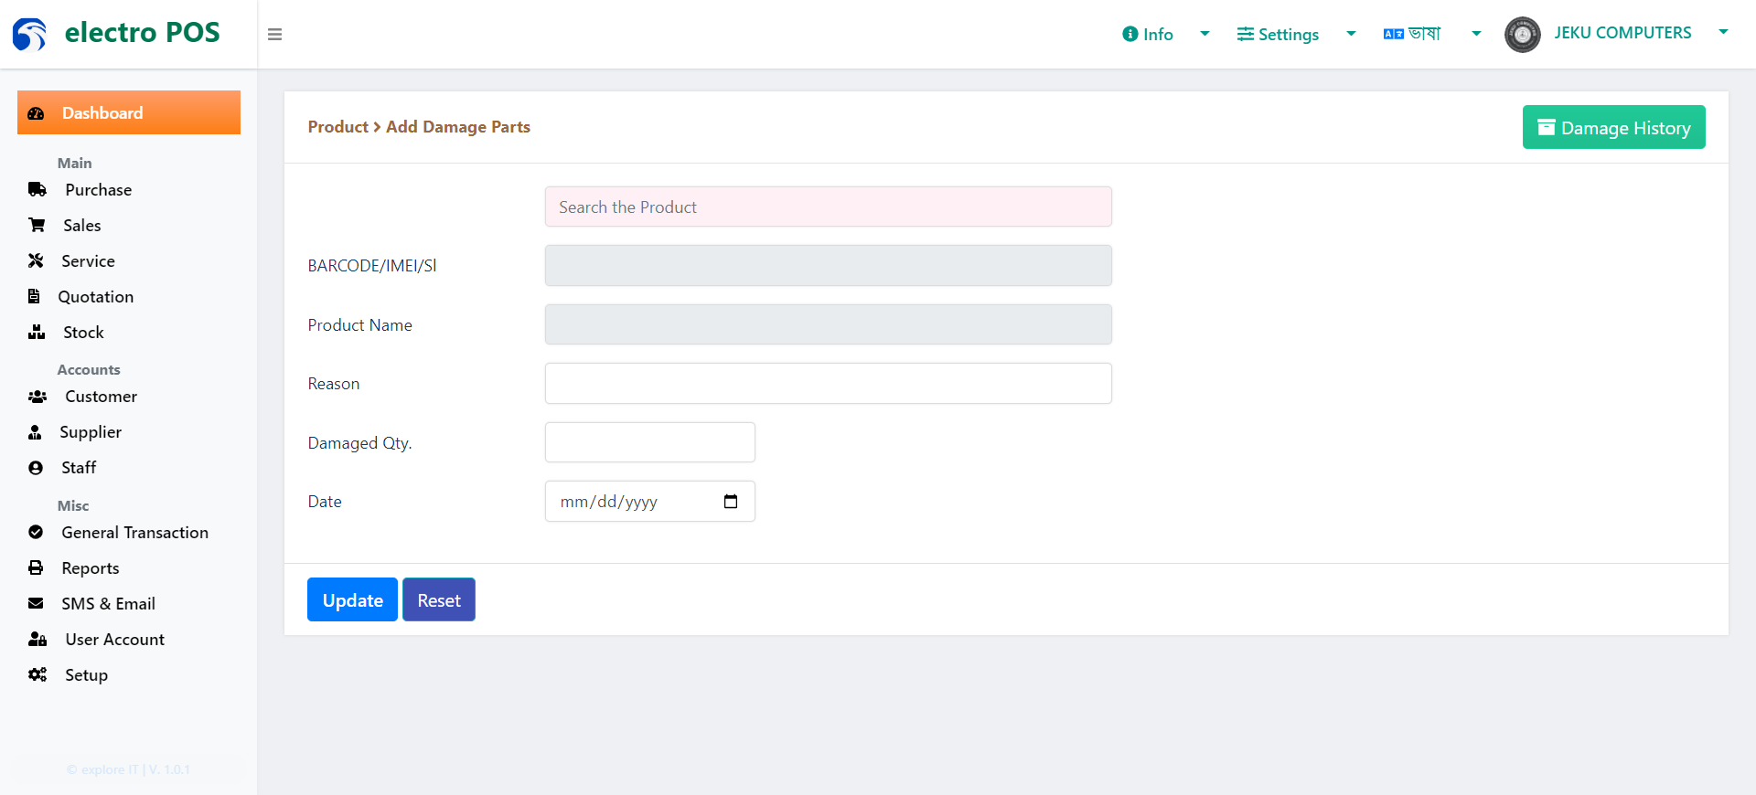Click the electro POS logo
Screen dimensions: 1756x795
pyautogui.click(x=116, y=34)
